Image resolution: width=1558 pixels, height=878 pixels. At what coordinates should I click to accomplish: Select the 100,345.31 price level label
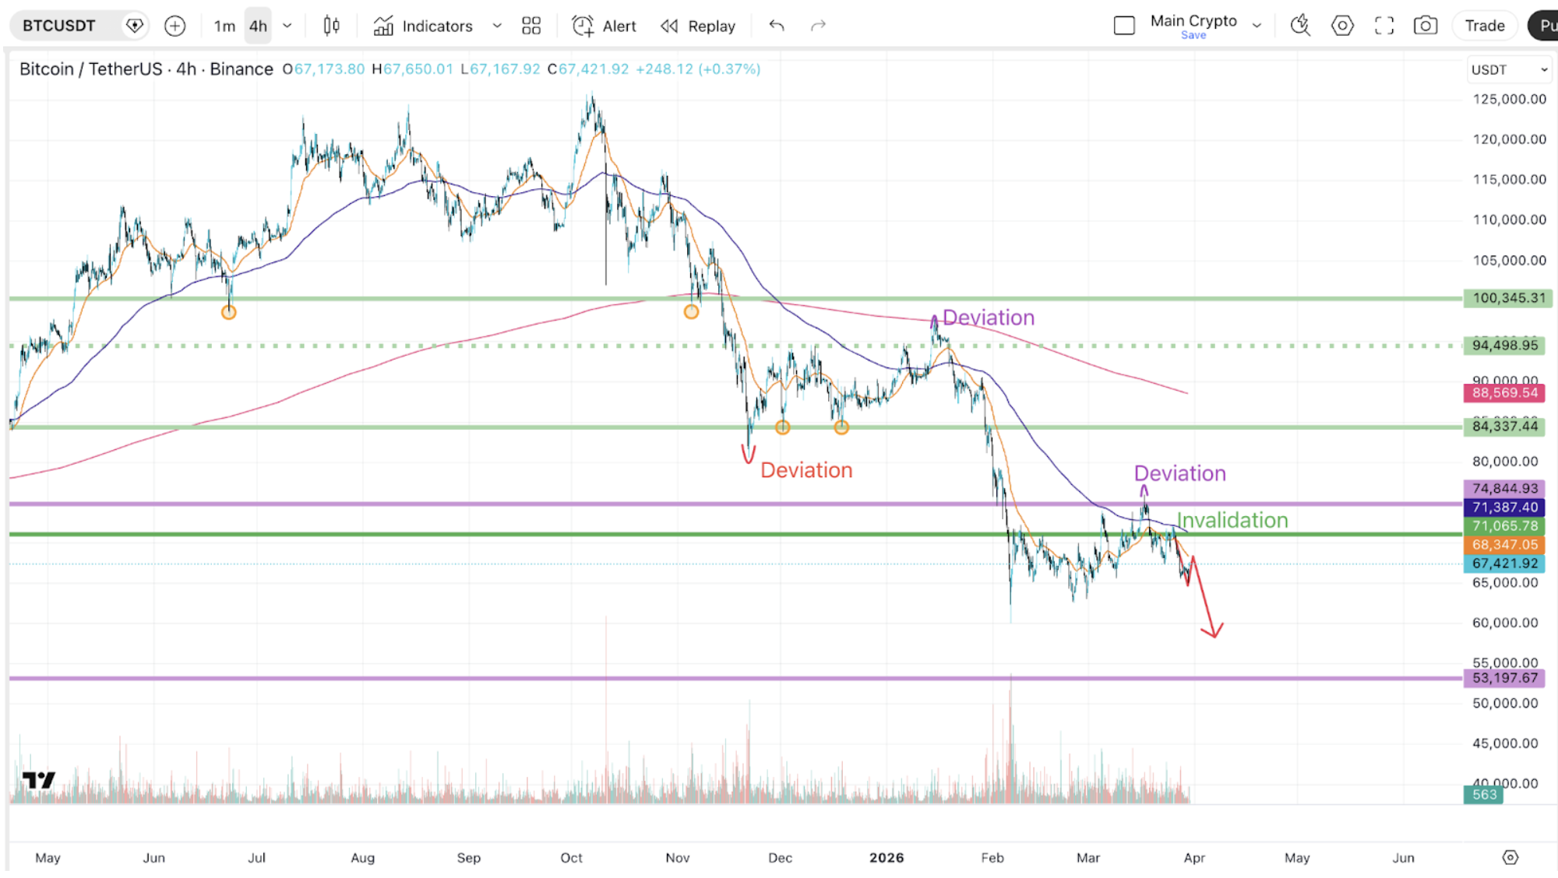click(x=1508, y=298)
